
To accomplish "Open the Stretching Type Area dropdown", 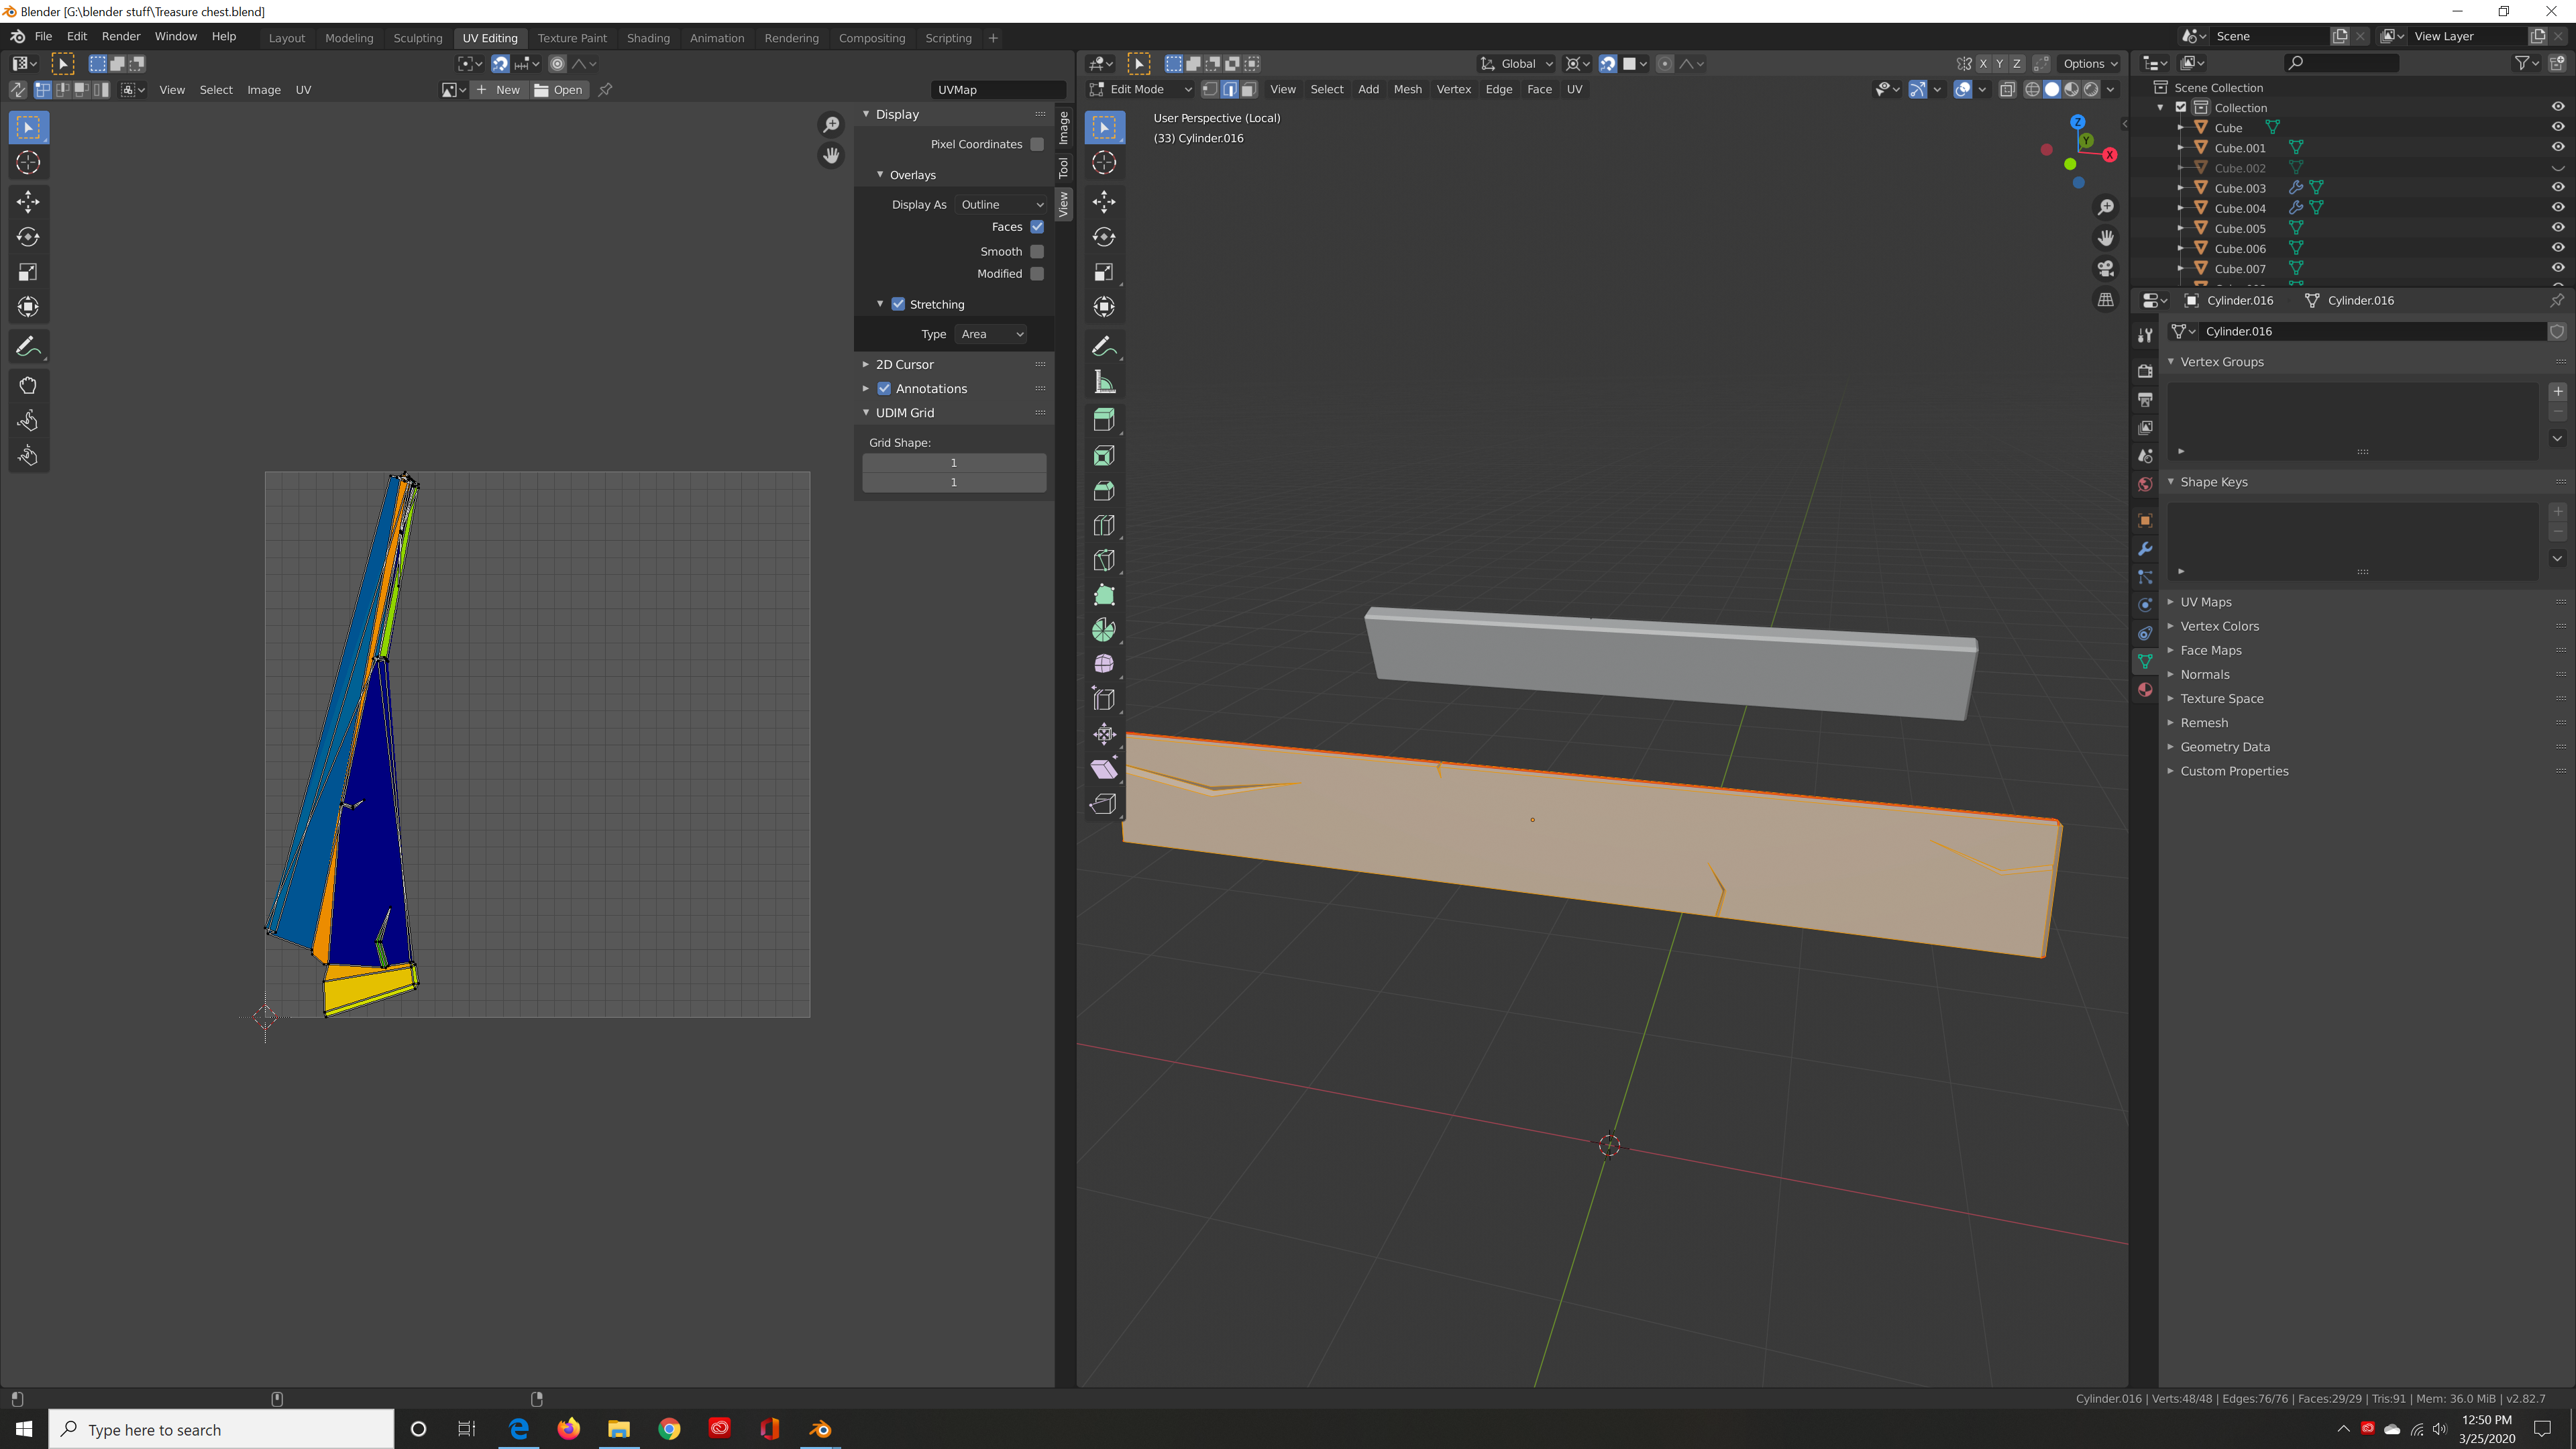I will [x=991, y=334].
